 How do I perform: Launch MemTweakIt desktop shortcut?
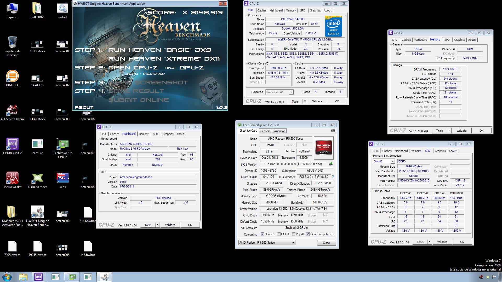12,180
